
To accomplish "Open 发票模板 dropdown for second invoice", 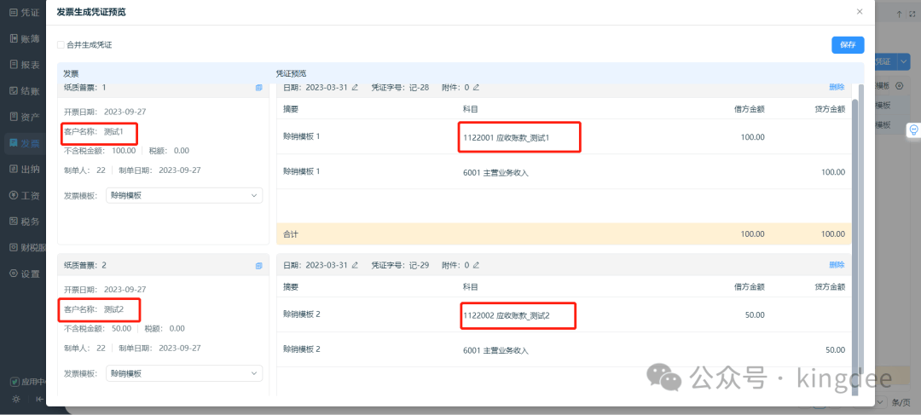I will pos(184,373).
